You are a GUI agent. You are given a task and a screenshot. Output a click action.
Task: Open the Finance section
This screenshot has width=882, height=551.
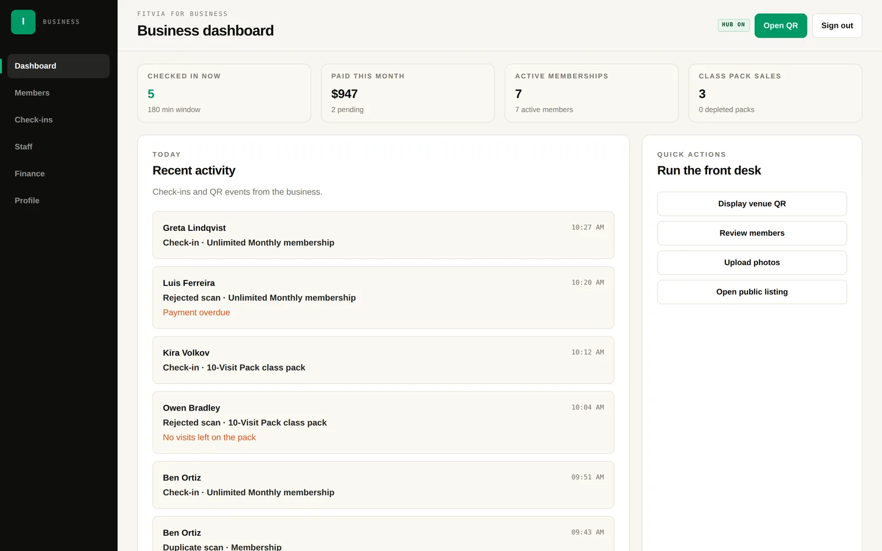point(58,174)
